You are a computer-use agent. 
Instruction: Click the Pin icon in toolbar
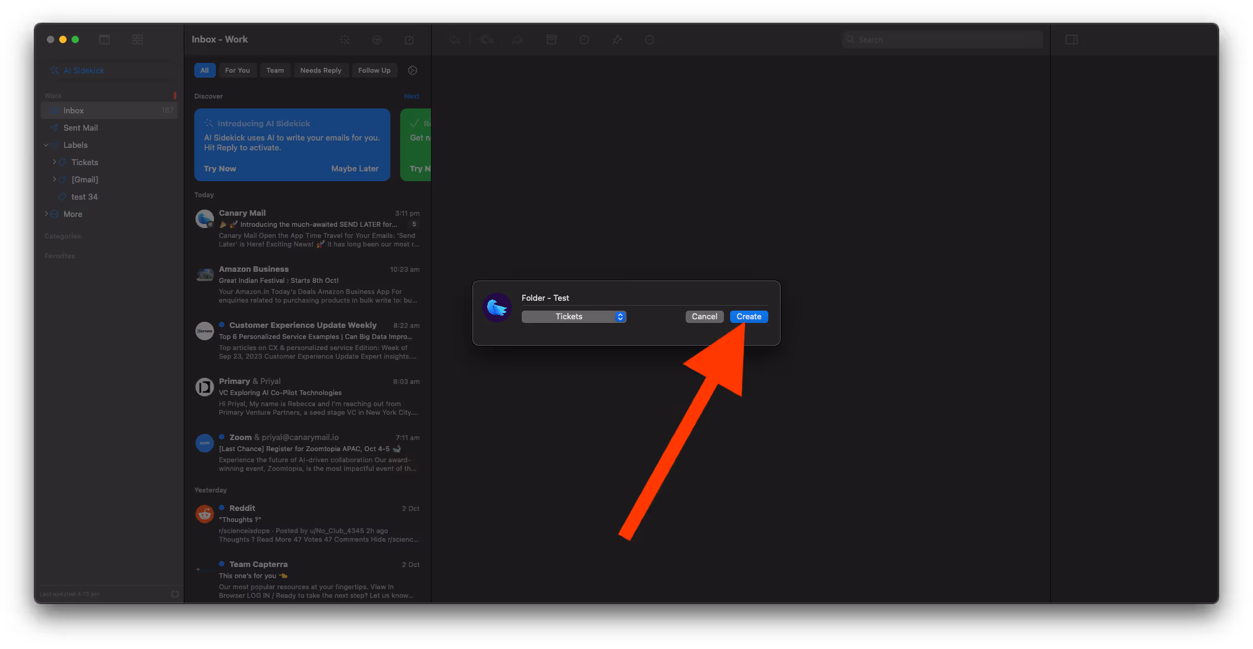coord(617,39)
